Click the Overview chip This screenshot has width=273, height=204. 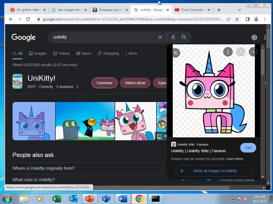tap(105, 83)
